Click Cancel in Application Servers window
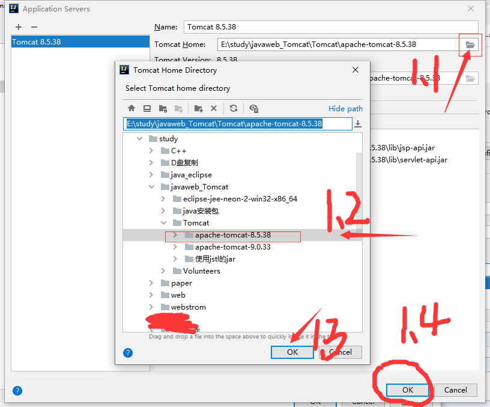The image size is (490, 407). (456, 390)
